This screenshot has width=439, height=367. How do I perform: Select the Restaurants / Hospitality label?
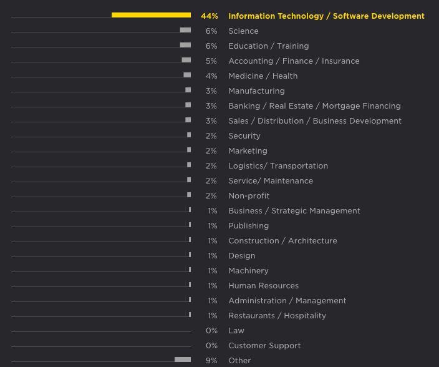(x=277, y=316)
